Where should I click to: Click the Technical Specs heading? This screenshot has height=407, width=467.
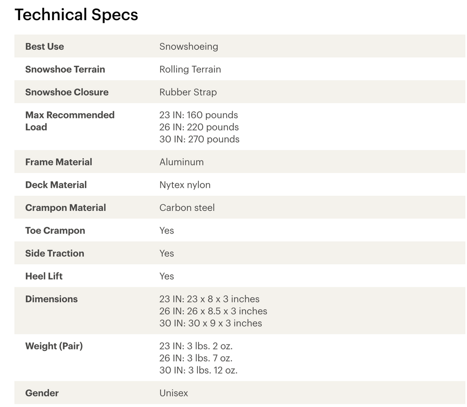(76, 15)
